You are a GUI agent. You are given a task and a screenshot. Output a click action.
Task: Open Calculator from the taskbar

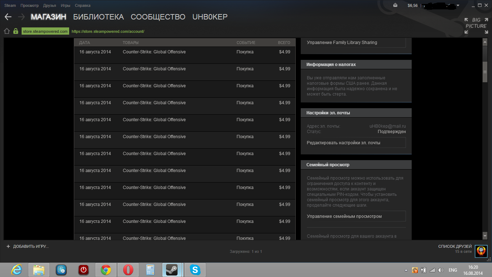(150, 270)
